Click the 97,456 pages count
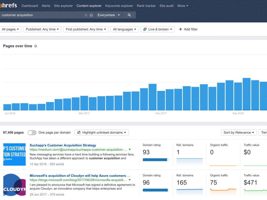 [x=13, y=133]
